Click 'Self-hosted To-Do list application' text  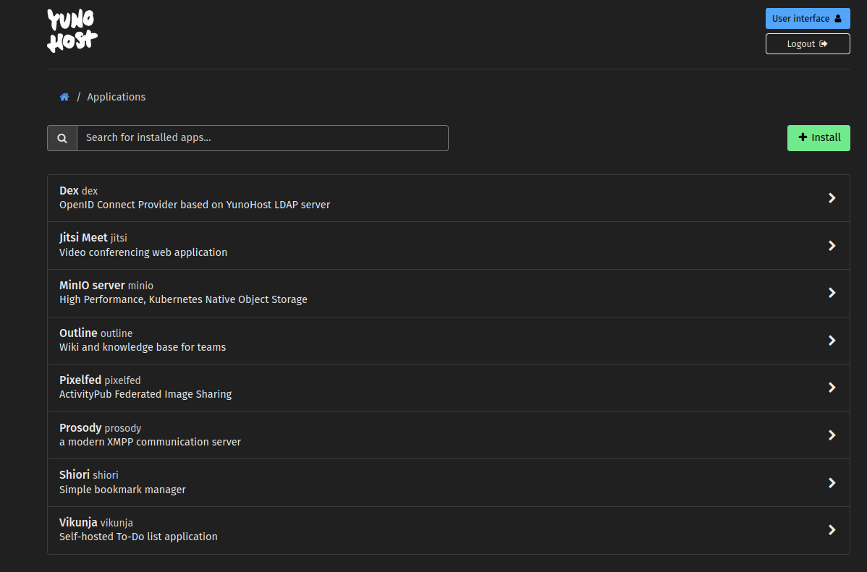[x=138, y=537]
